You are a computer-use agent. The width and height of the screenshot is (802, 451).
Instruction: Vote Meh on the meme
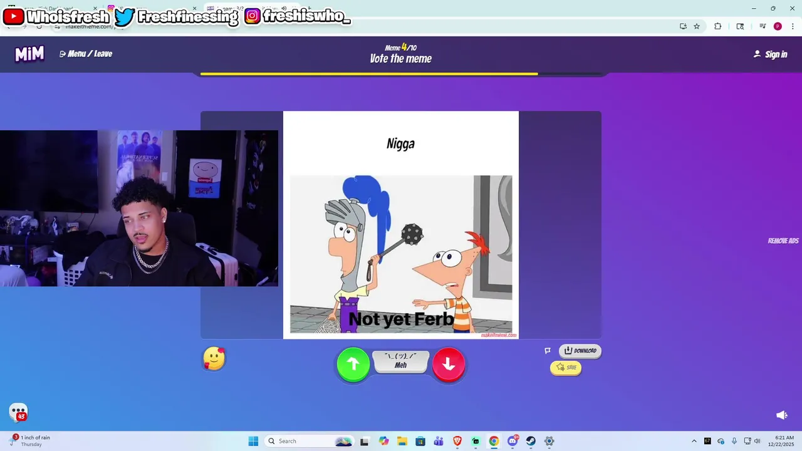point(401,361)
